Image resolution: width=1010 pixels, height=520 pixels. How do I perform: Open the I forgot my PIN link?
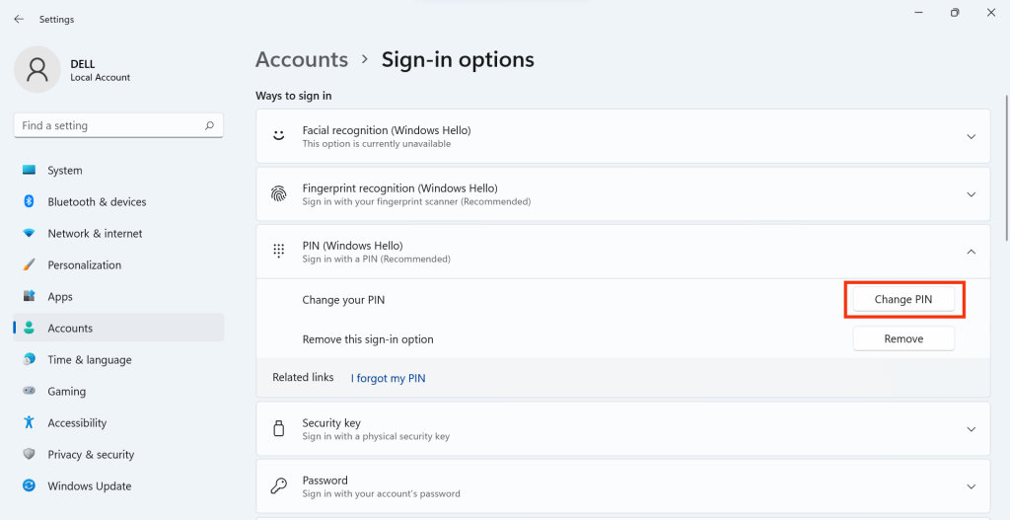[388, 378]
